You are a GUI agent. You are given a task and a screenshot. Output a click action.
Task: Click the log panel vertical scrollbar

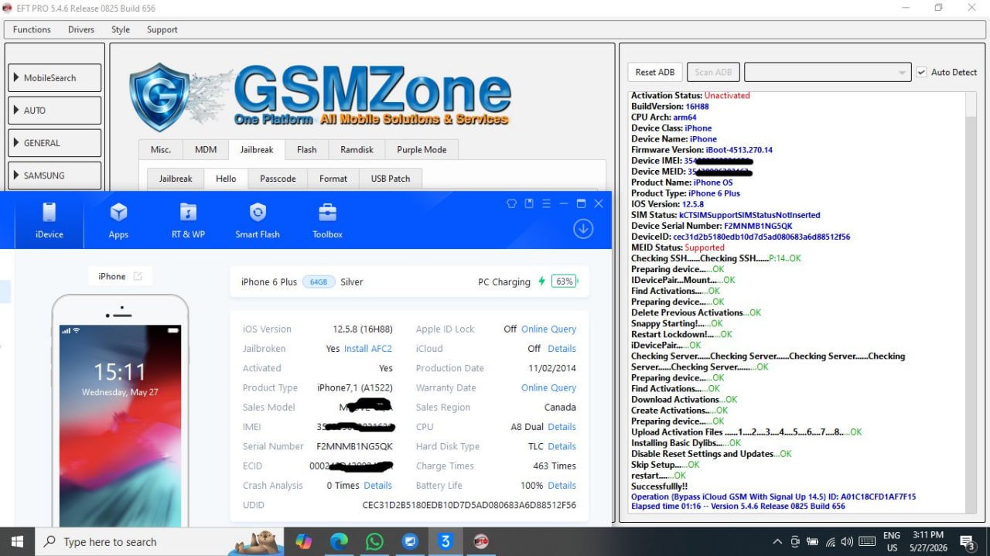coord(971,303)
